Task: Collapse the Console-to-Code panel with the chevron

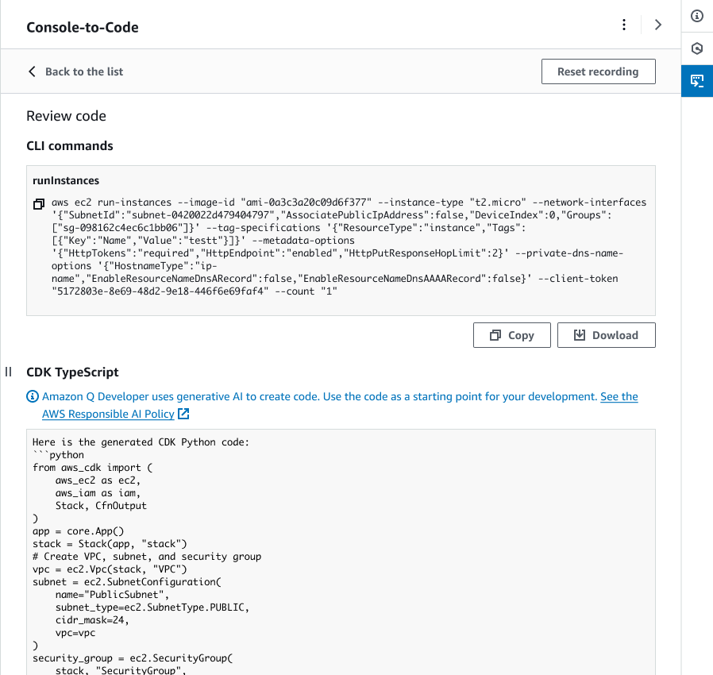Action: 657,25
